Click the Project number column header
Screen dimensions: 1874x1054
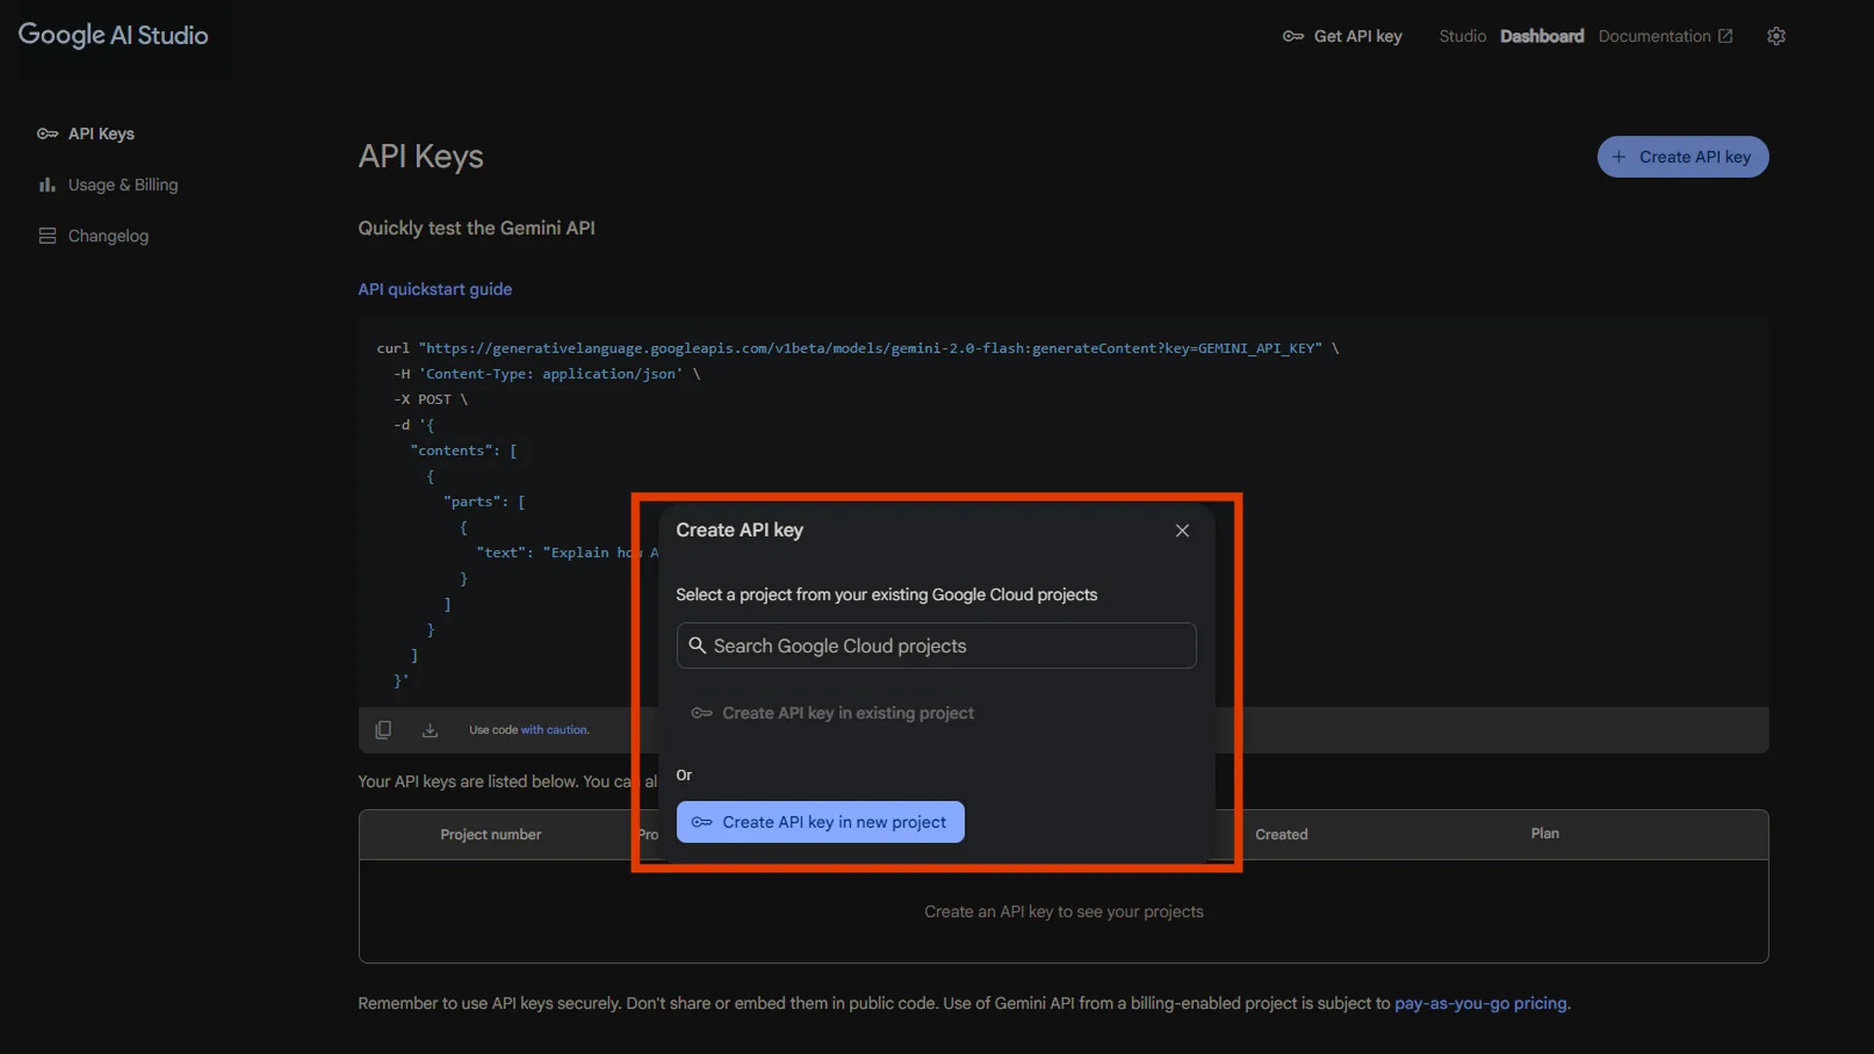[x=490, y=834]
